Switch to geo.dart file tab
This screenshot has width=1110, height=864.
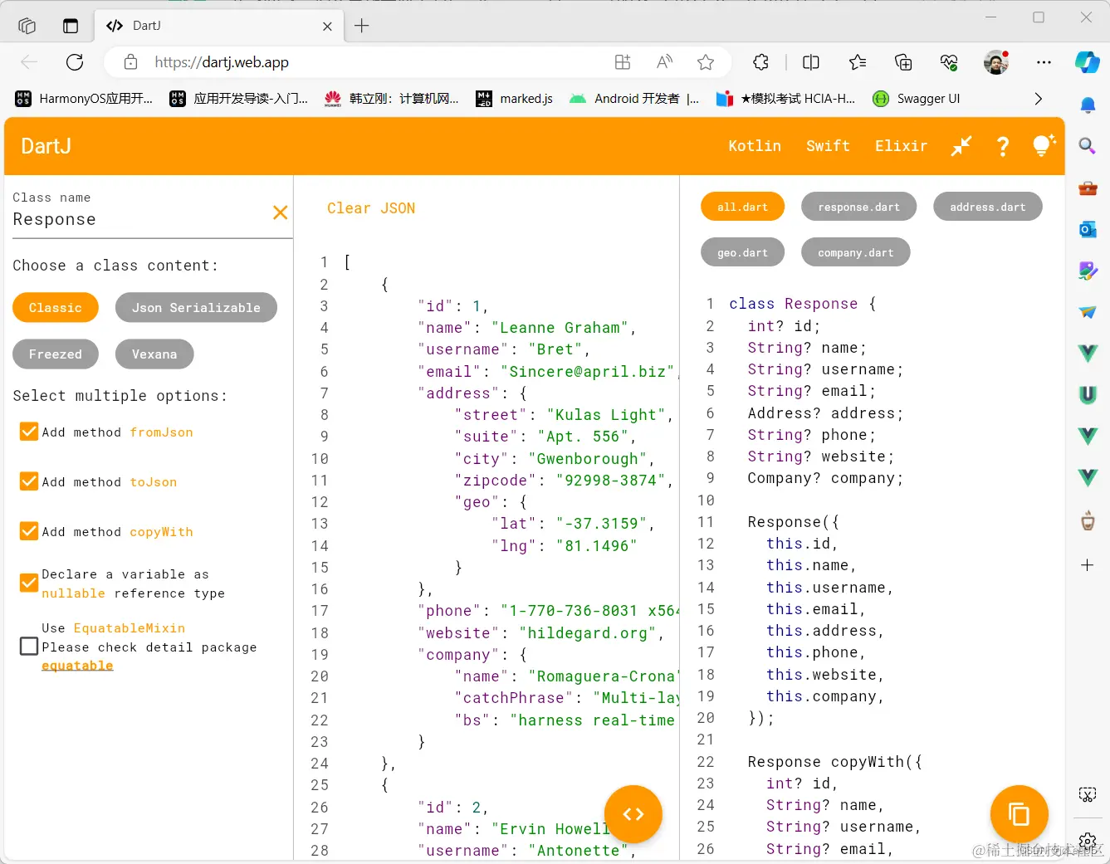coord(742,252)
